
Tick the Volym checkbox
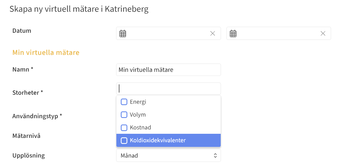[124, 115]
